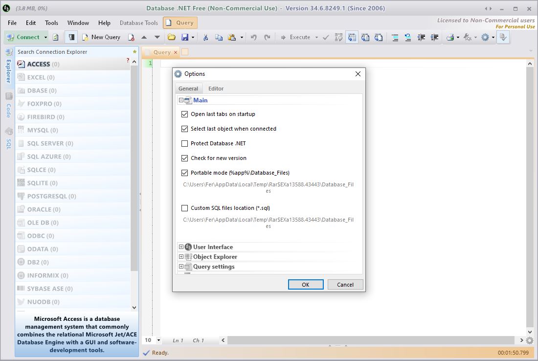Toggle Portable mode checkbox
Viewport: 538px width, 361px height.
(184, 173)
